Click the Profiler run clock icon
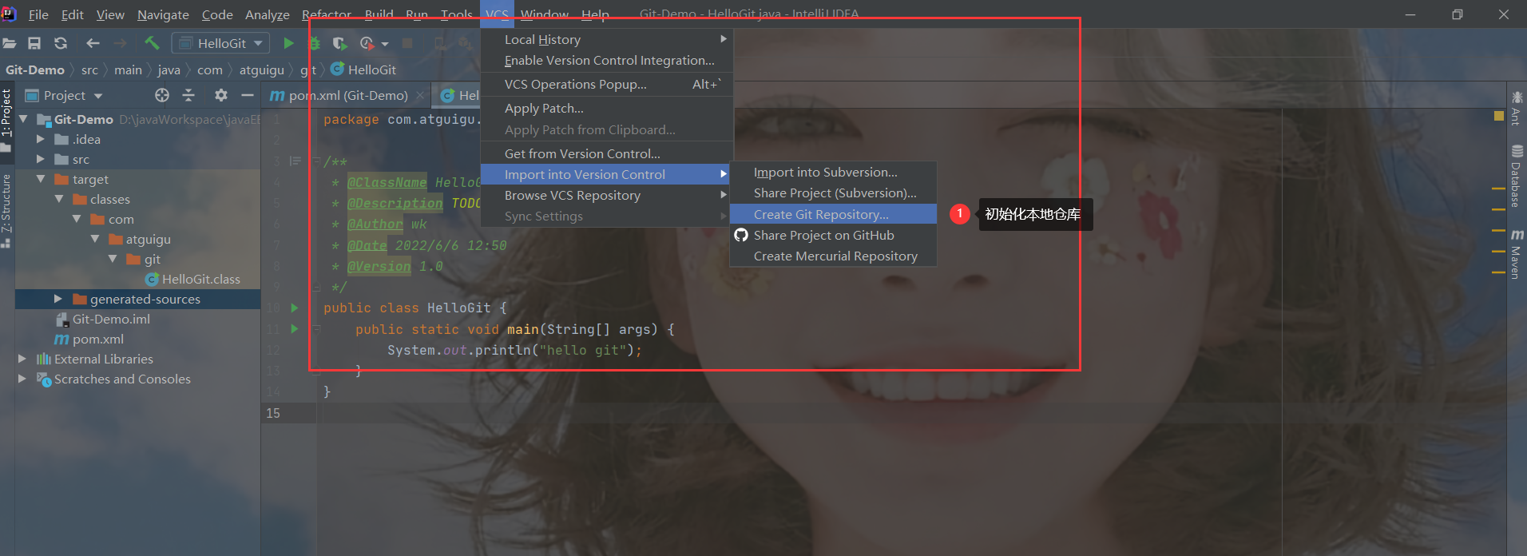The width and height of the screenshot is (1527, 556). pos(367,43)
